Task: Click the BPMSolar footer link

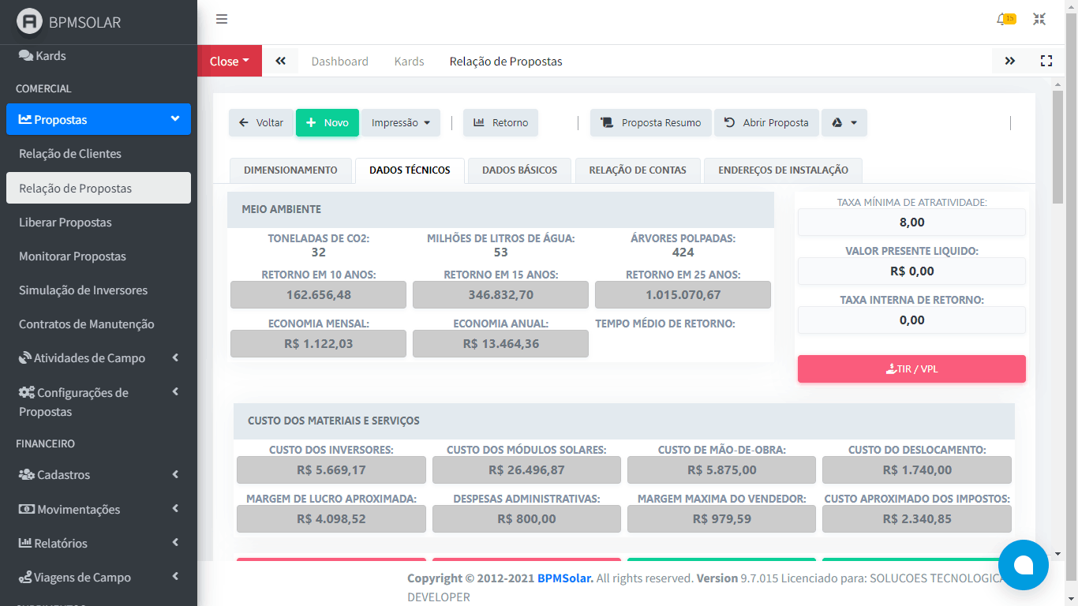Action: [565, 578]
